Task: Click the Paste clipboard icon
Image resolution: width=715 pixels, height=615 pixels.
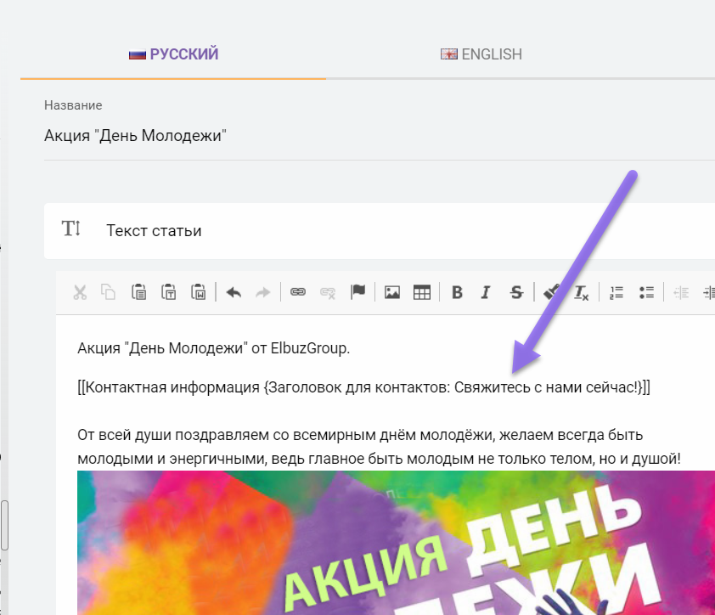Action: click(138, 293)
